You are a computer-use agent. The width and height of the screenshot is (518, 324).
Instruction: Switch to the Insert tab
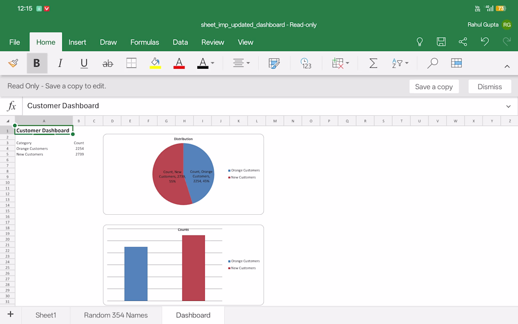tap(77, 42)
